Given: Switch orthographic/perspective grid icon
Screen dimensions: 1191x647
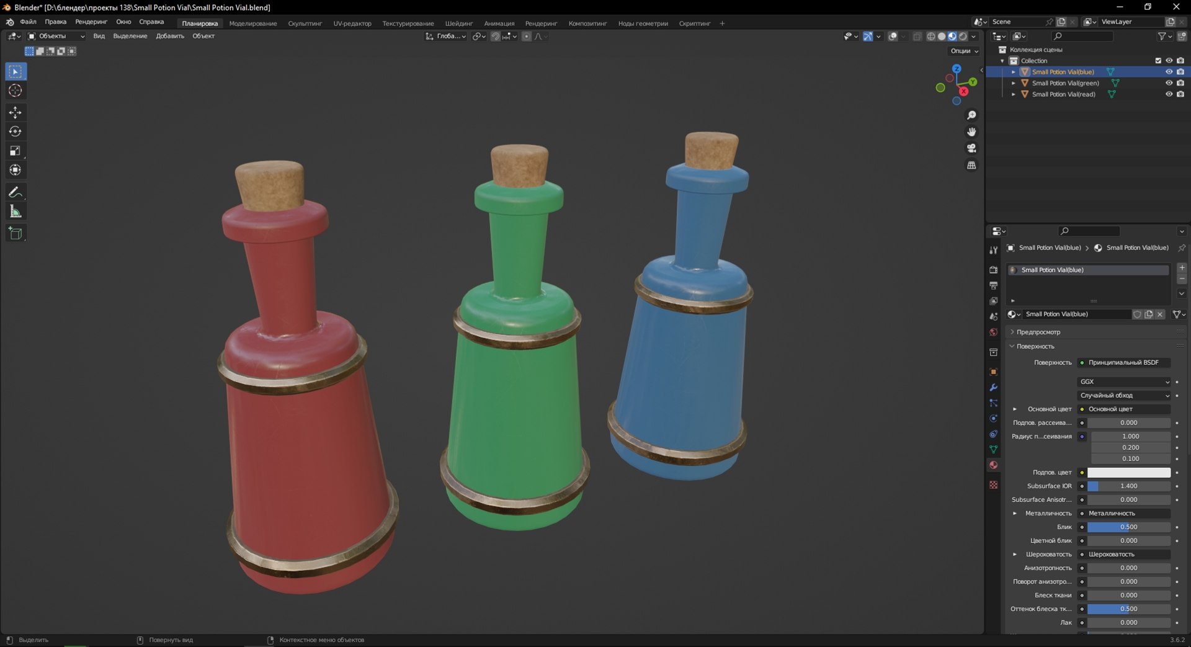Looking at the screenshot, I should 971,165.
